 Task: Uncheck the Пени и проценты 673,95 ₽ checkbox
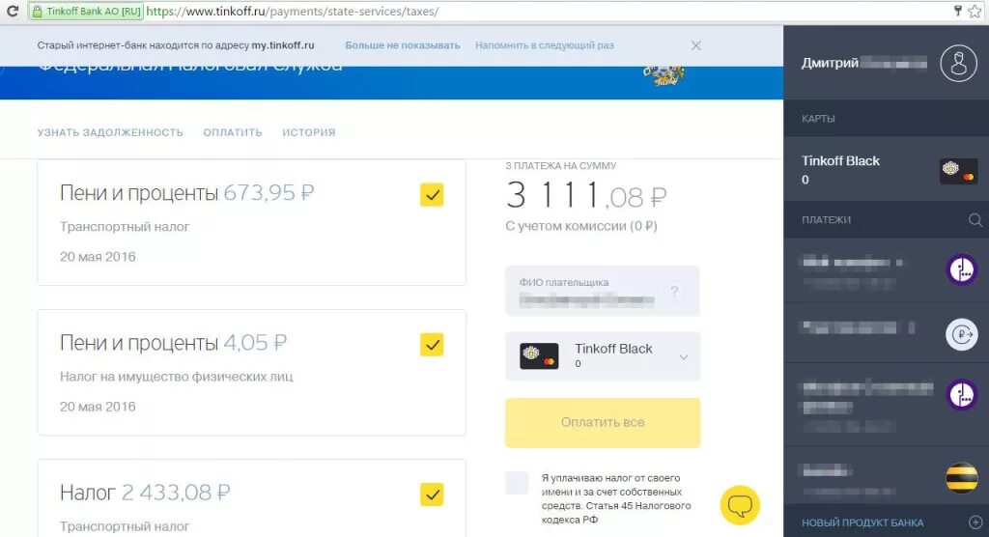(432, 195)
